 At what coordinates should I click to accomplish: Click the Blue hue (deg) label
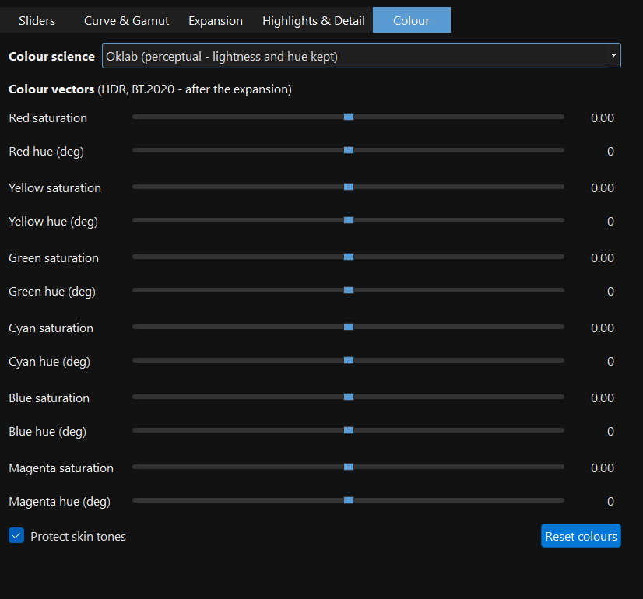pos(47,432)
